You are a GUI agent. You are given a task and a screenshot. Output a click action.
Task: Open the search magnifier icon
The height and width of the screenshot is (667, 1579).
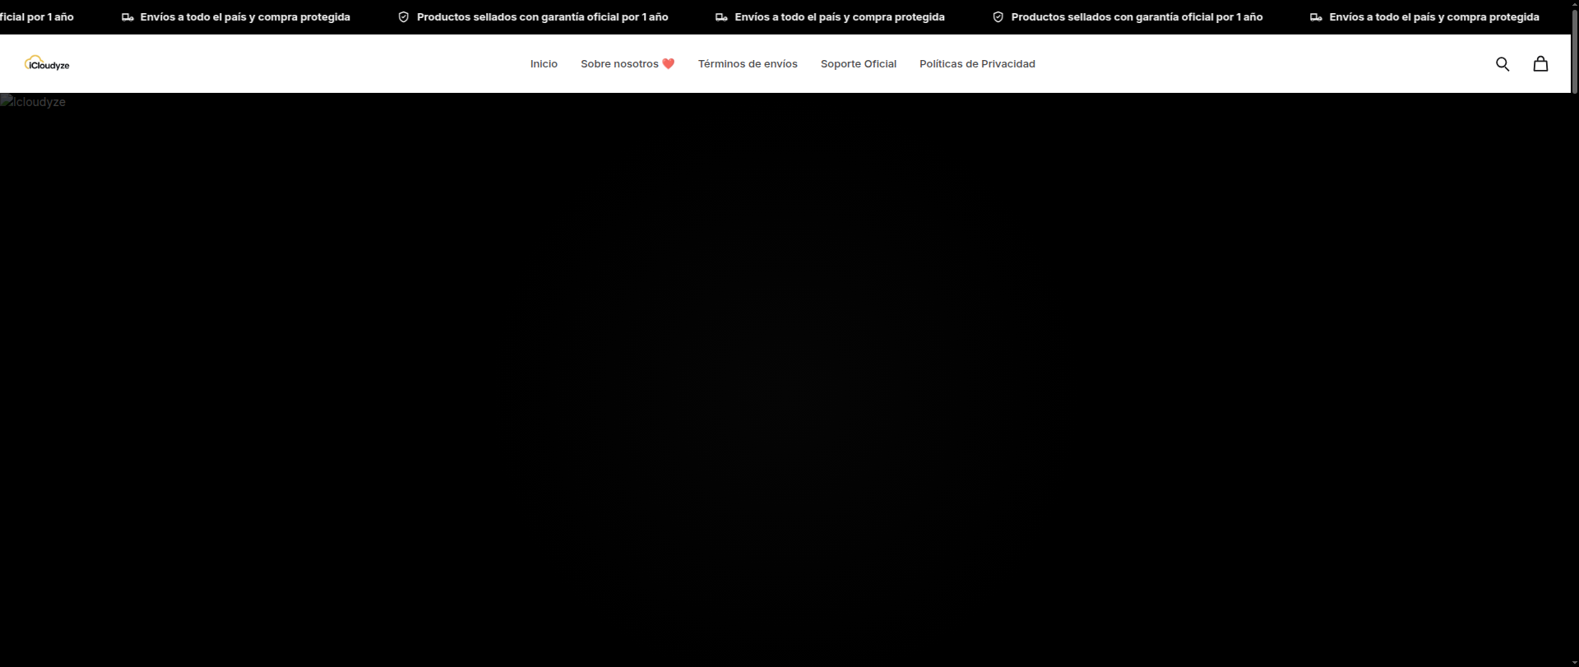click(1502, 64)
